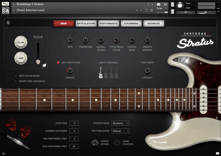The image size is (221, 156).
Task: Click the MULTI-TRACKING label
Action: (108, 63)
